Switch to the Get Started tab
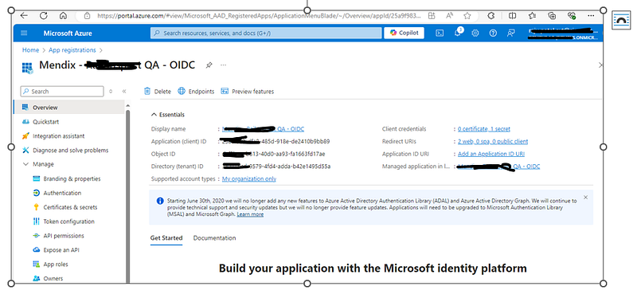637x298 pixels. tap(166, 238)
